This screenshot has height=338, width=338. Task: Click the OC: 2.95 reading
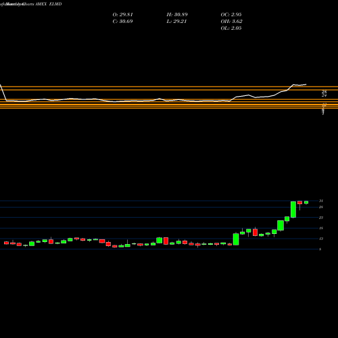pos(231,15)
